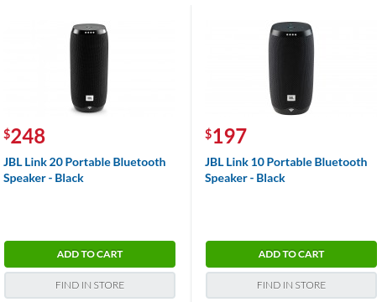Click the dollar sign before 197
Viewport: 382px width, 302px height.
click(208, 133)
